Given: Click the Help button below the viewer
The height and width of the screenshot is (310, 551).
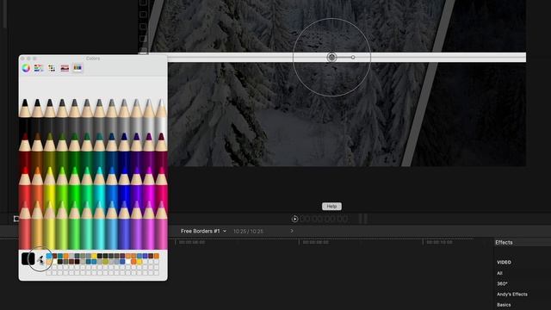Looking at the screenshot, I should coord(331,207).
